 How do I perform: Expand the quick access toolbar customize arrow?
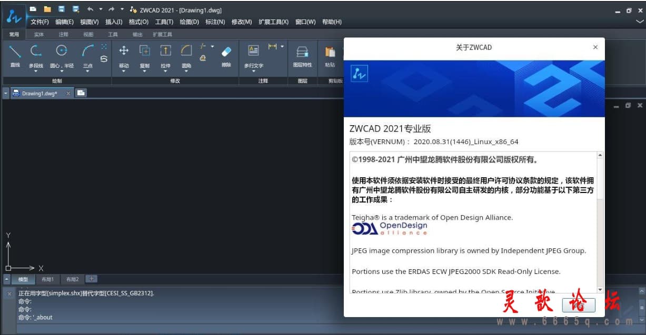(x=122, y=9)
